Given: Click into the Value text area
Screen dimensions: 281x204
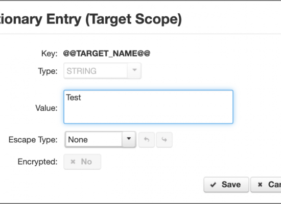Looking at the screenshot, I should pos(148,107).
